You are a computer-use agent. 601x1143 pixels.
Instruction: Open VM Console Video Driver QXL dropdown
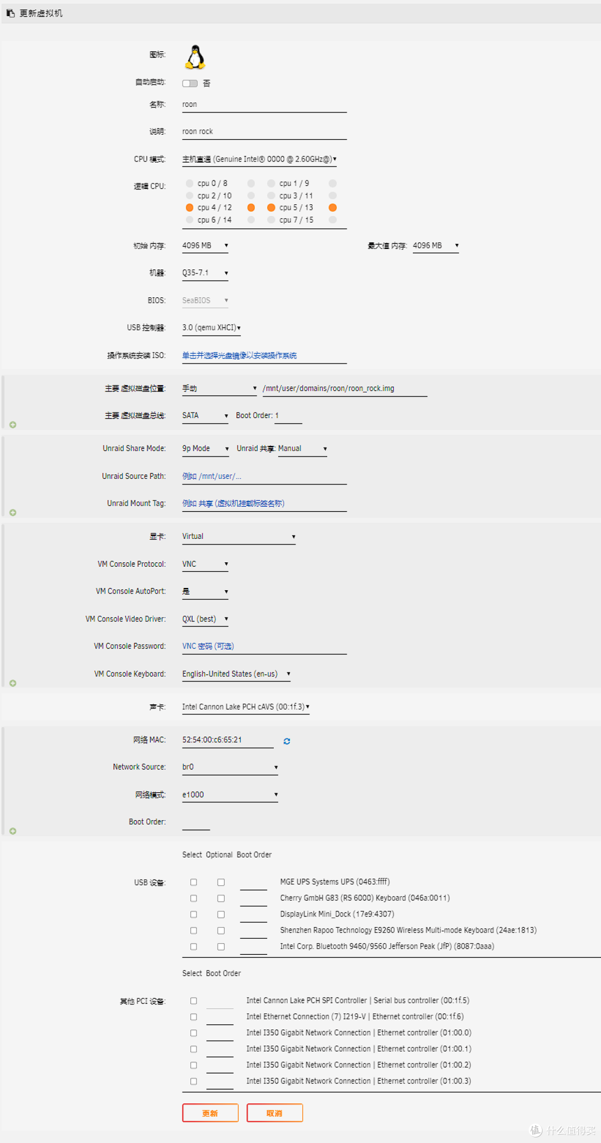(205, 619)
